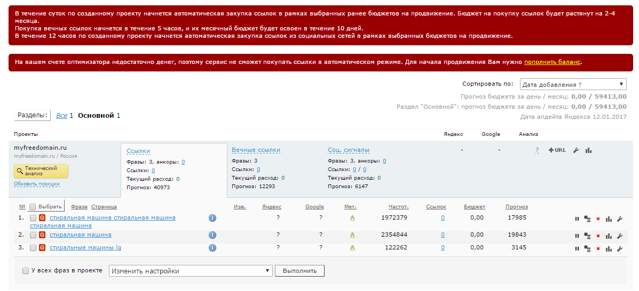
Task: Check the 'Выбрать' select-all checkbox
Action: pos(33,207)
